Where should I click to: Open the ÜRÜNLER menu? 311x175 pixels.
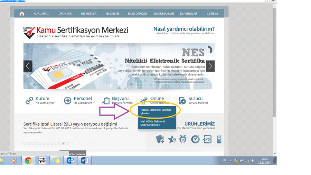[x=65, y=13]
